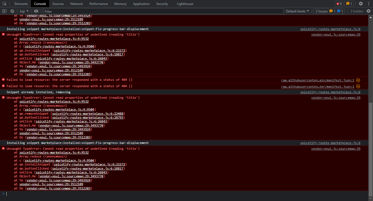Click the request icon beside second 404 error

click(x=358, y=86)
